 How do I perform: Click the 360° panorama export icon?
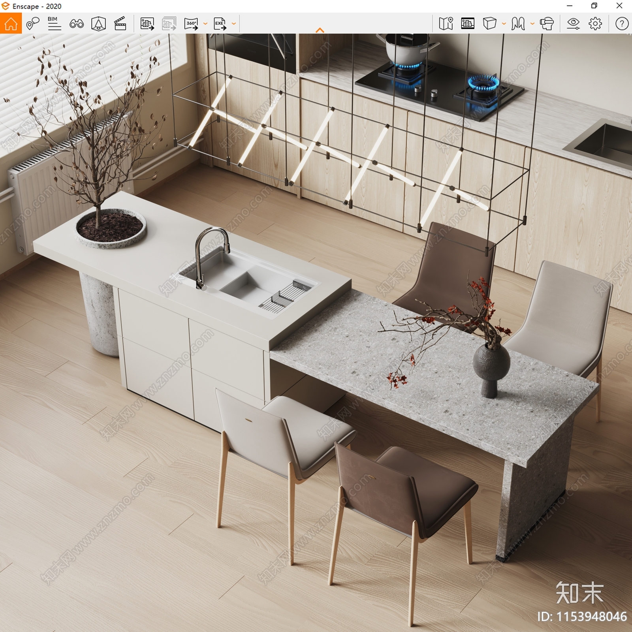point(191,24)
